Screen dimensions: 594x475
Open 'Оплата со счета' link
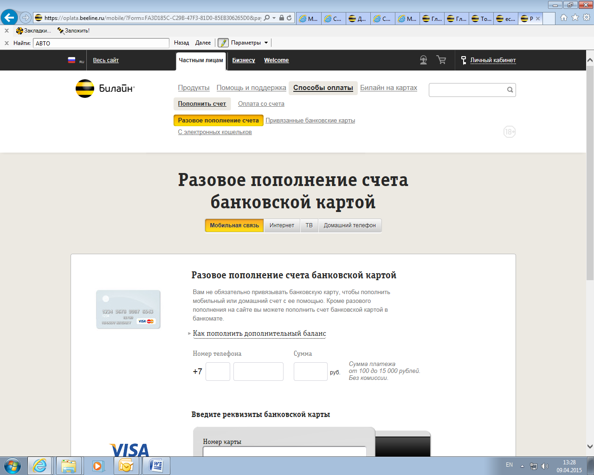pos(261,104)
